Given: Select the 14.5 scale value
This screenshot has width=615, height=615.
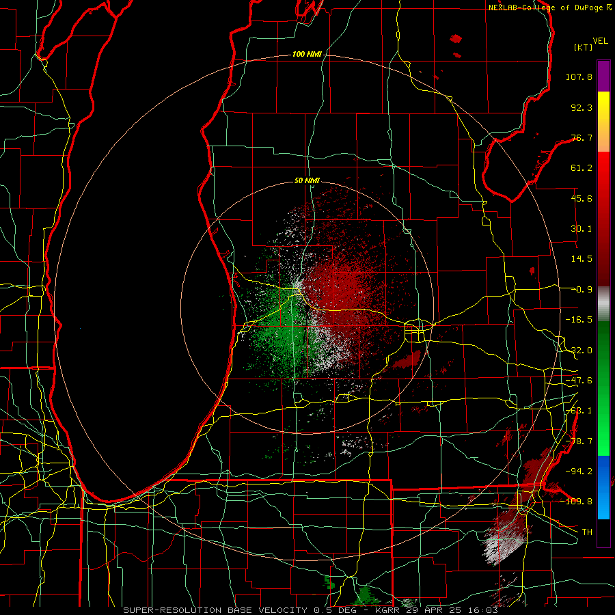Looking at the screenshot, I should pos(582,259).
